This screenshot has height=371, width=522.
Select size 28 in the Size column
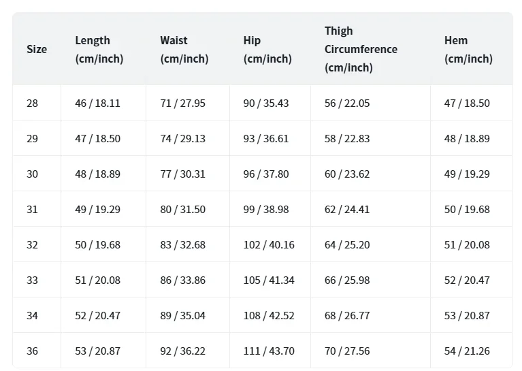click(33, 103)
